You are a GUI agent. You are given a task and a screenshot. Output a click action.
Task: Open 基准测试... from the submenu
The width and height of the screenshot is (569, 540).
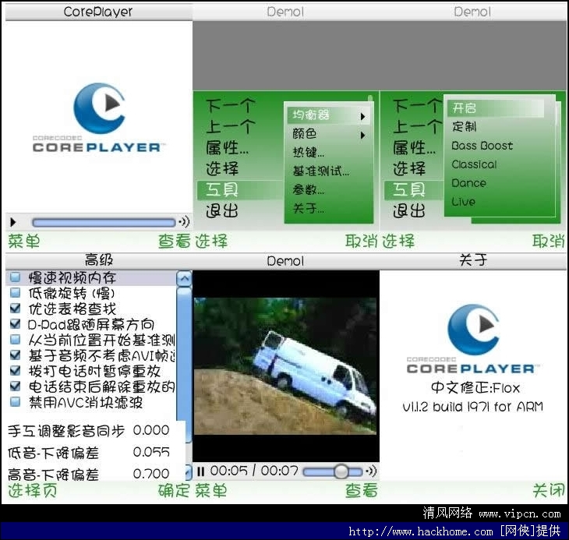pyautogui.click(x=321, y=171)
